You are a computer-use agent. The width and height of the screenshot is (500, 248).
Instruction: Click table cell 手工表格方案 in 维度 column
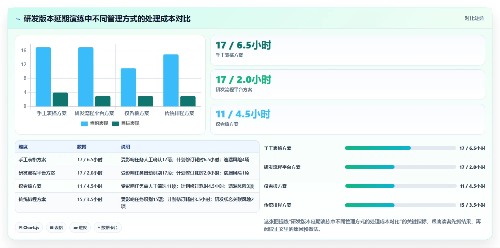click(32, 160)
